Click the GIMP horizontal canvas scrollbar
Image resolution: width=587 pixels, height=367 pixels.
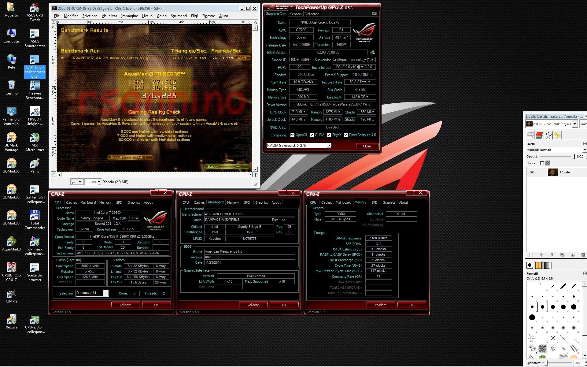click(x=154, y=175)
